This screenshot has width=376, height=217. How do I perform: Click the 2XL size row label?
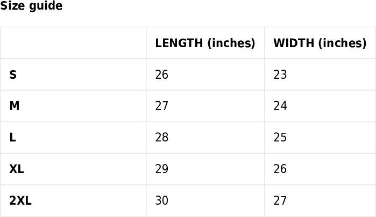tap(20, 201)
